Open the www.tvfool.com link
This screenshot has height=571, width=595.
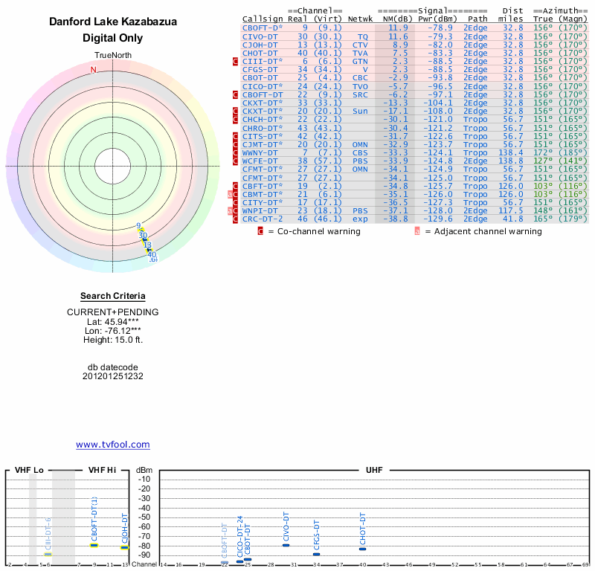pos(113,445)
